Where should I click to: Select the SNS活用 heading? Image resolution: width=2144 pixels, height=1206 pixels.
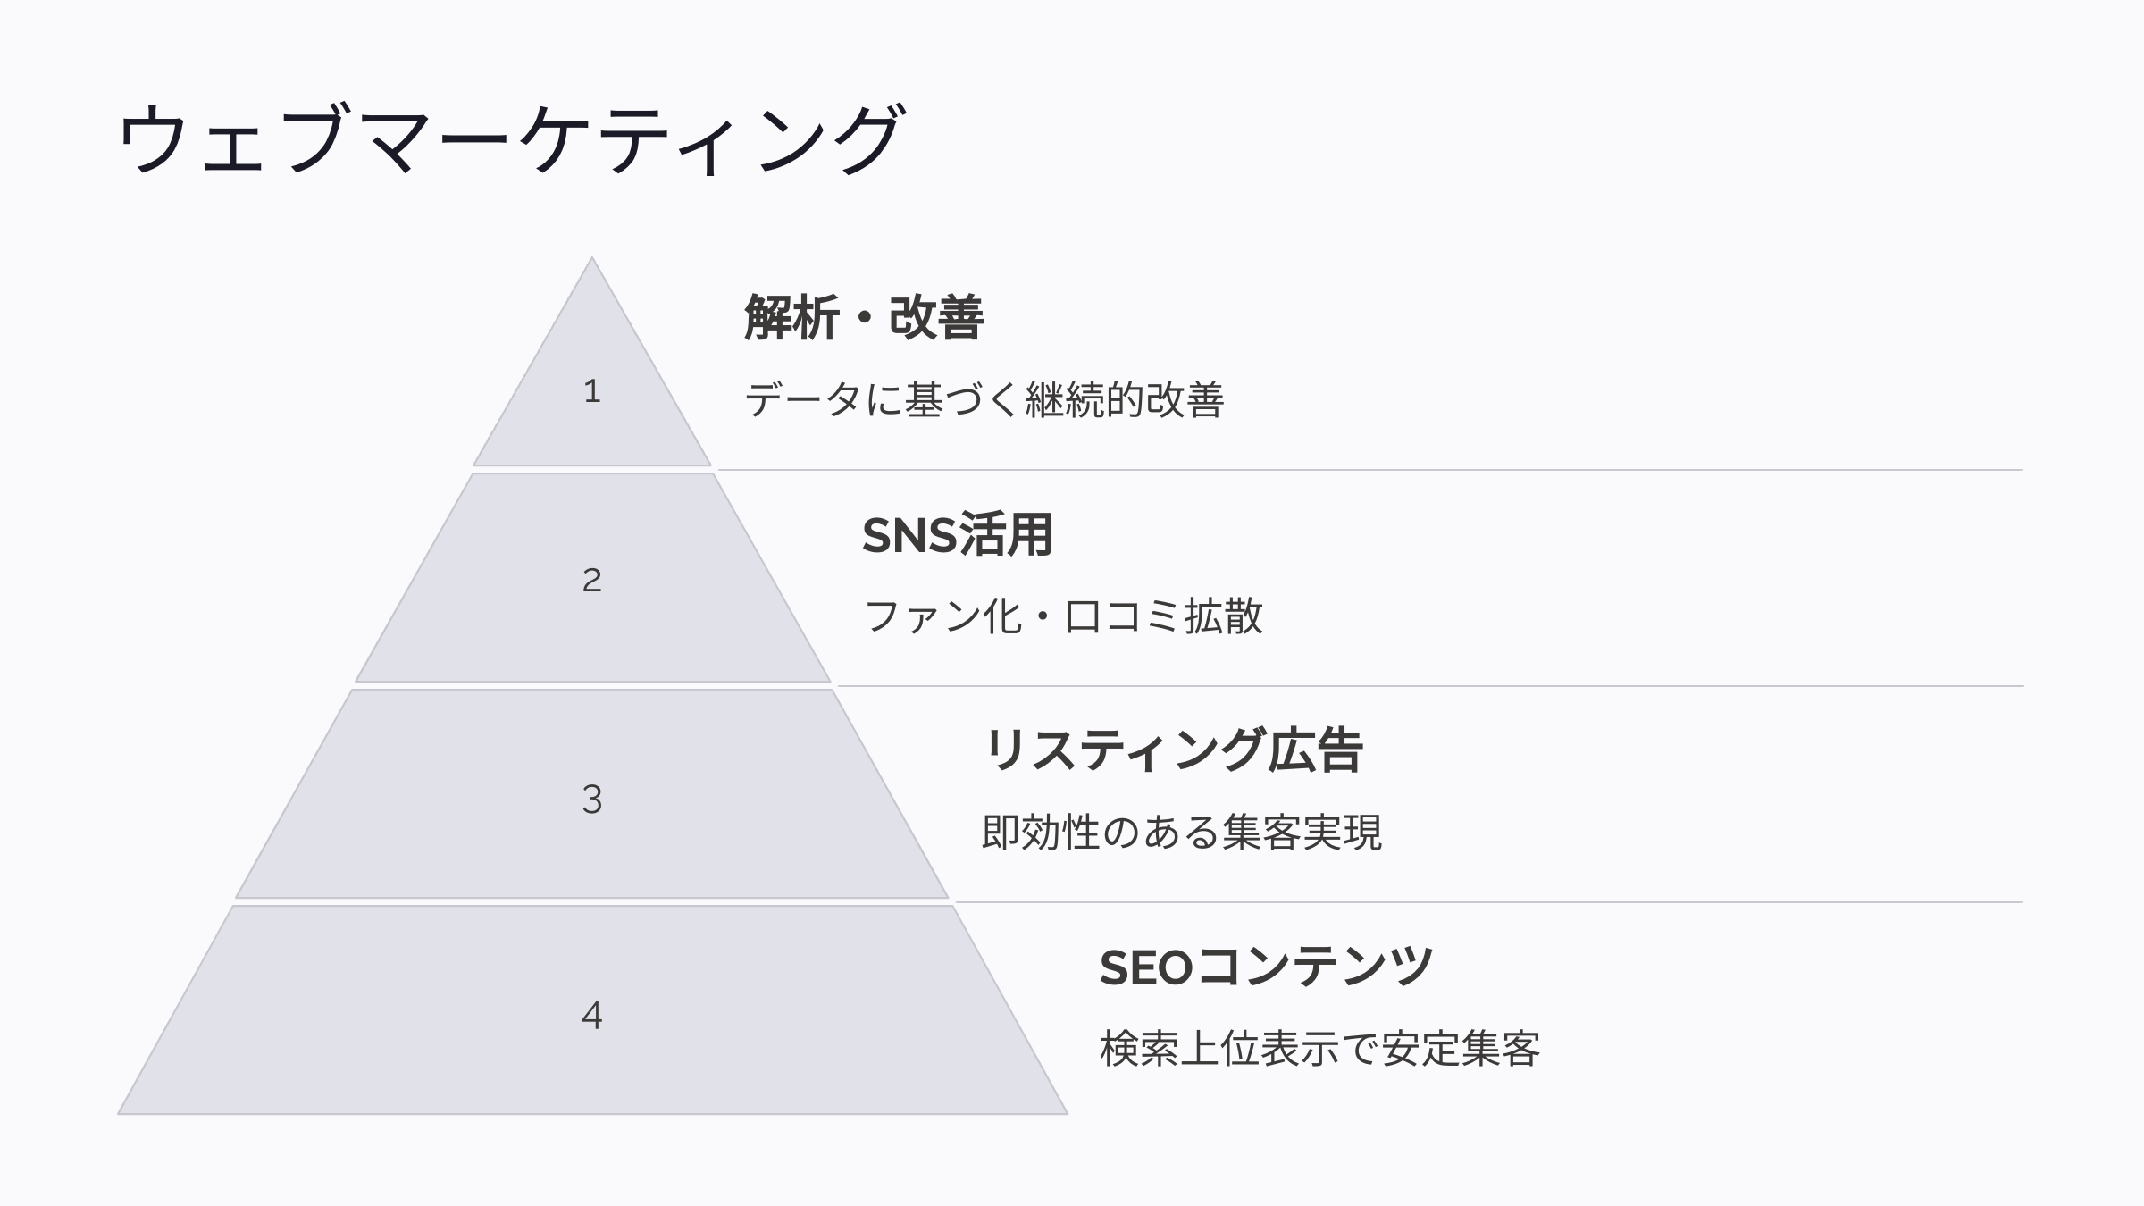click(957, 535)
